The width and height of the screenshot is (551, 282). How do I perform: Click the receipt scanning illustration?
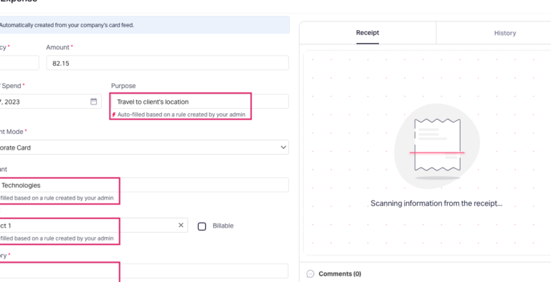tap(437, 146)
